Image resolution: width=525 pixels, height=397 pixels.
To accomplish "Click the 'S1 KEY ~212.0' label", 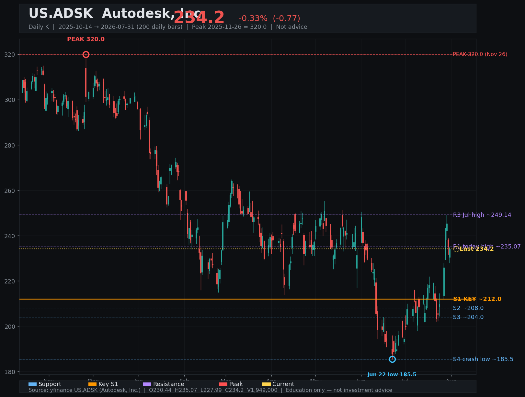I will 477,299.
